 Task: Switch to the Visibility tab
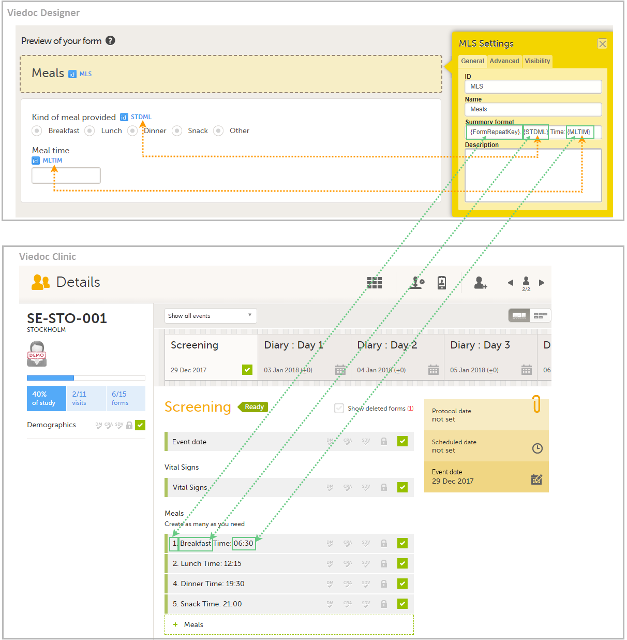537,61
